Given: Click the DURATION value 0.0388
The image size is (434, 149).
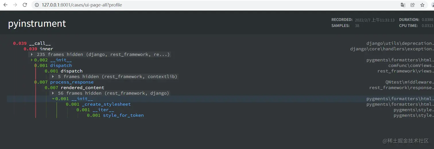Looking at the screenshot, I should tap(427, 20).
